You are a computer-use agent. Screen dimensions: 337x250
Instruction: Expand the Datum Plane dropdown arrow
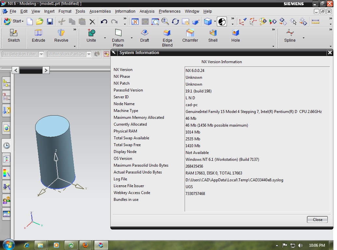tap(132, 38)
